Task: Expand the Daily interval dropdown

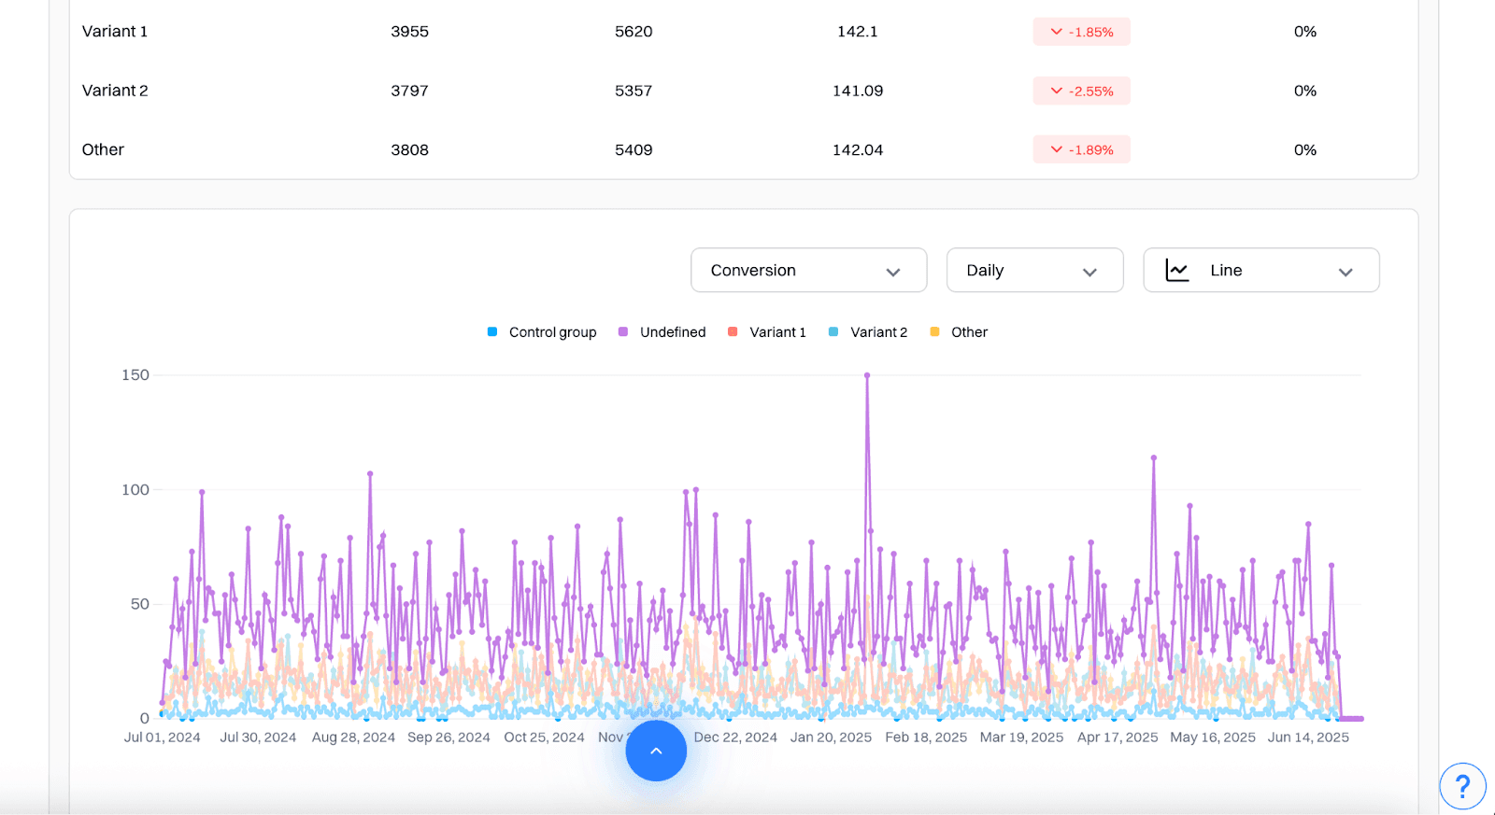Action: pyautogui.click(x=1034, y=271)
